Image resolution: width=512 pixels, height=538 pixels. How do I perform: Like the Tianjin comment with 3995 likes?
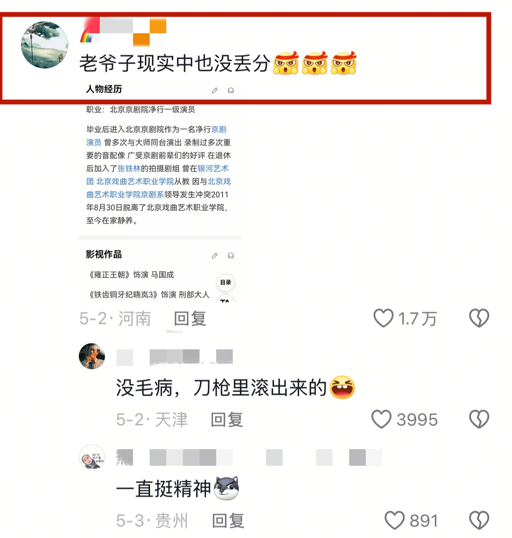click(x=381, y=419)
